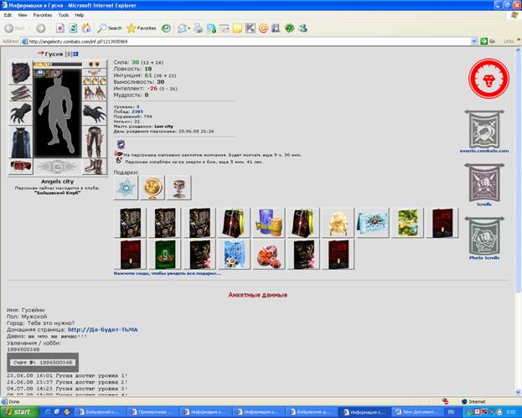Open the Tools menu
522x418 pixels.
[x=63, y=15]
